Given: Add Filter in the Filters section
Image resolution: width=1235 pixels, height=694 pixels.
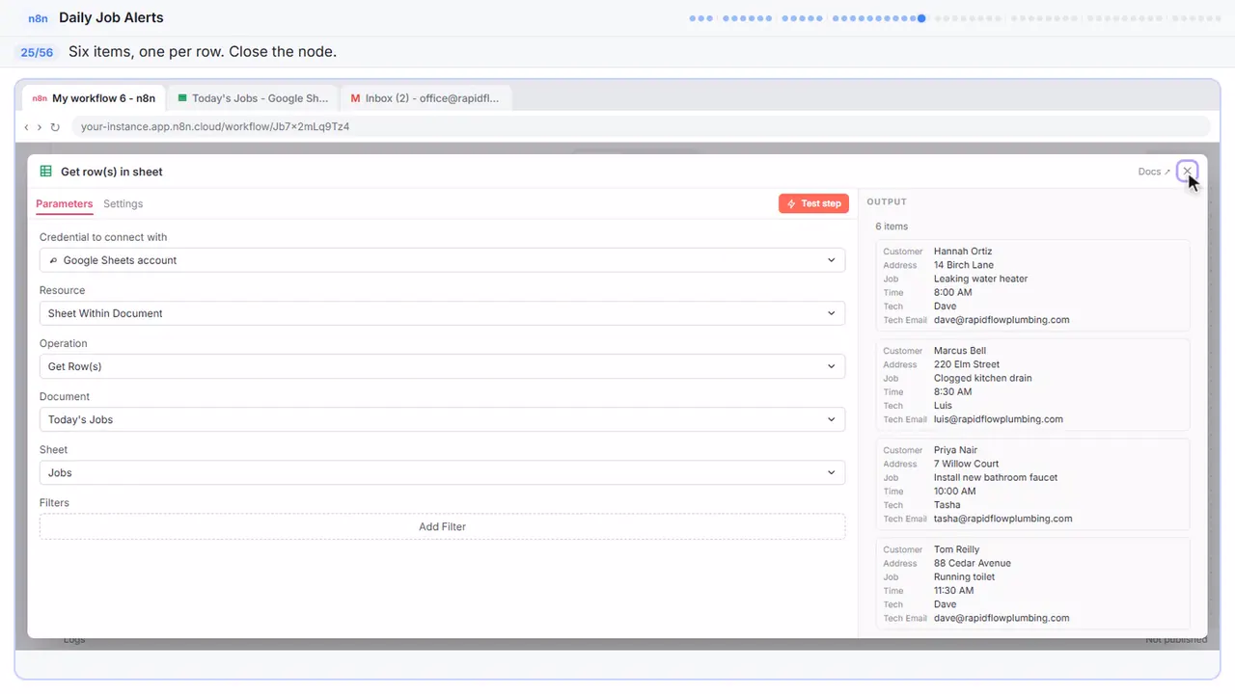Looking at the screenshot, I should point(442,526).
